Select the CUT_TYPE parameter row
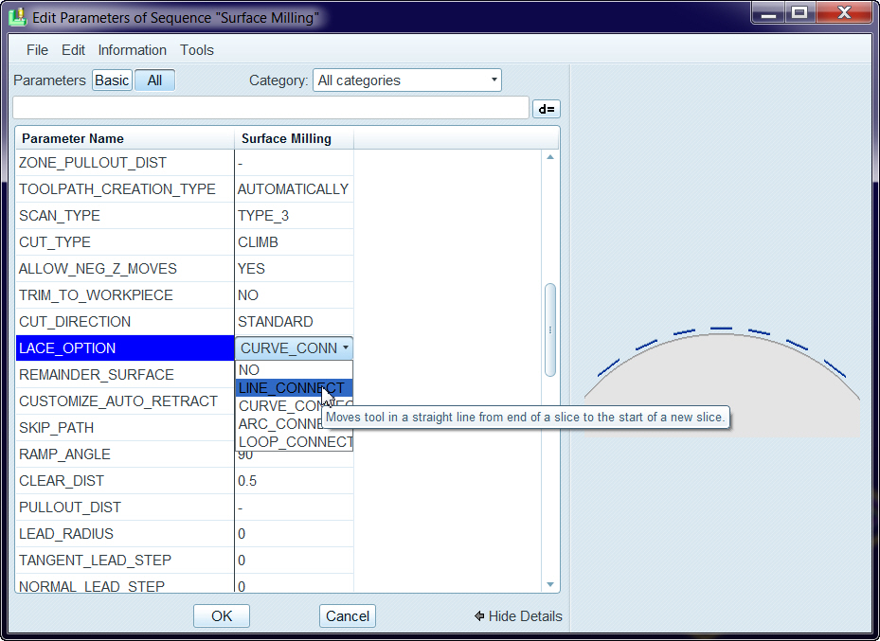 [x=125, y=242]
